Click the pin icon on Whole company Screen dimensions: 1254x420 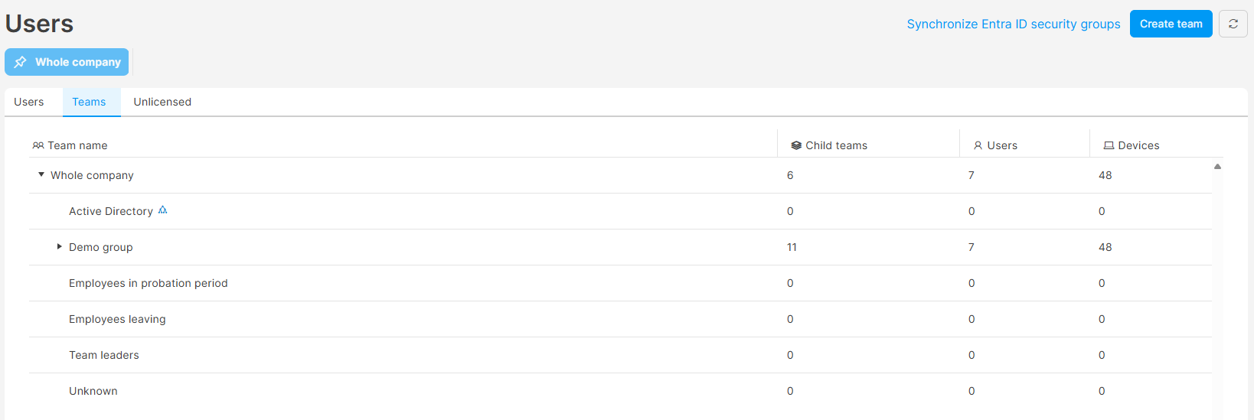(x=21, y=62)
